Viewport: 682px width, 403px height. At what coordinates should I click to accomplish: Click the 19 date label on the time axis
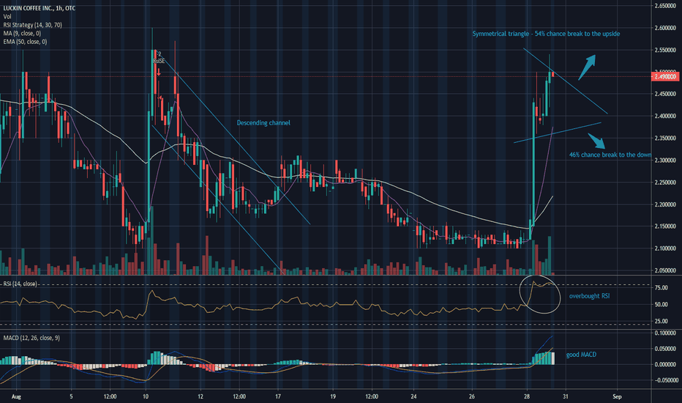tap(333, 397)
